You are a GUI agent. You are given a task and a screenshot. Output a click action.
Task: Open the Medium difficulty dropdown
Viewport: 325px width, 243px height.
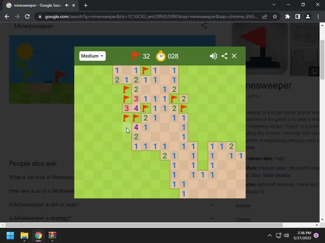(x=92, y=56)
